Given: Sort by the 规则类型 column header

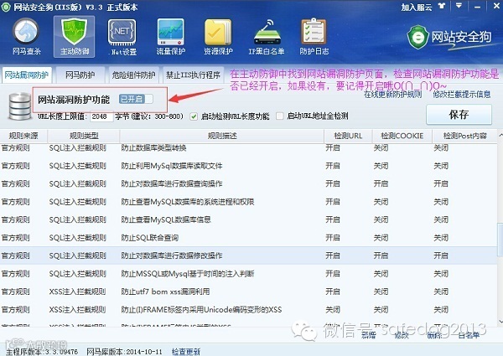Looking at the screenshot, I should [84, 136].
